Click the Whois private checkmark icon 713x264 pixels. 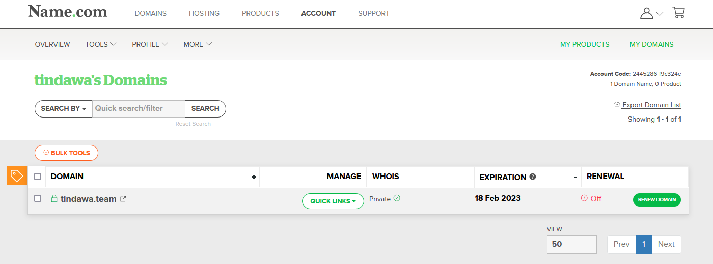point(397,198)
